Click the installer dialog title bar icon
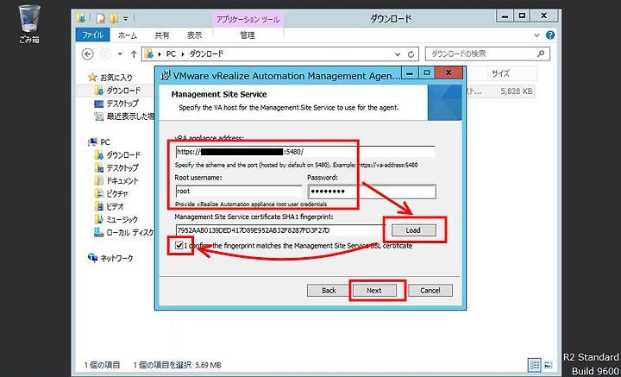The image size is (621, 377). [x=165, y=75]
